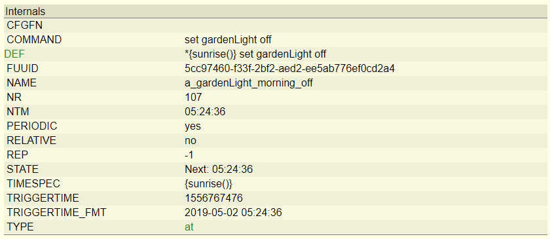Click the NR value 107
Viewport: 550px width, 239px height.
click(193, 98)
